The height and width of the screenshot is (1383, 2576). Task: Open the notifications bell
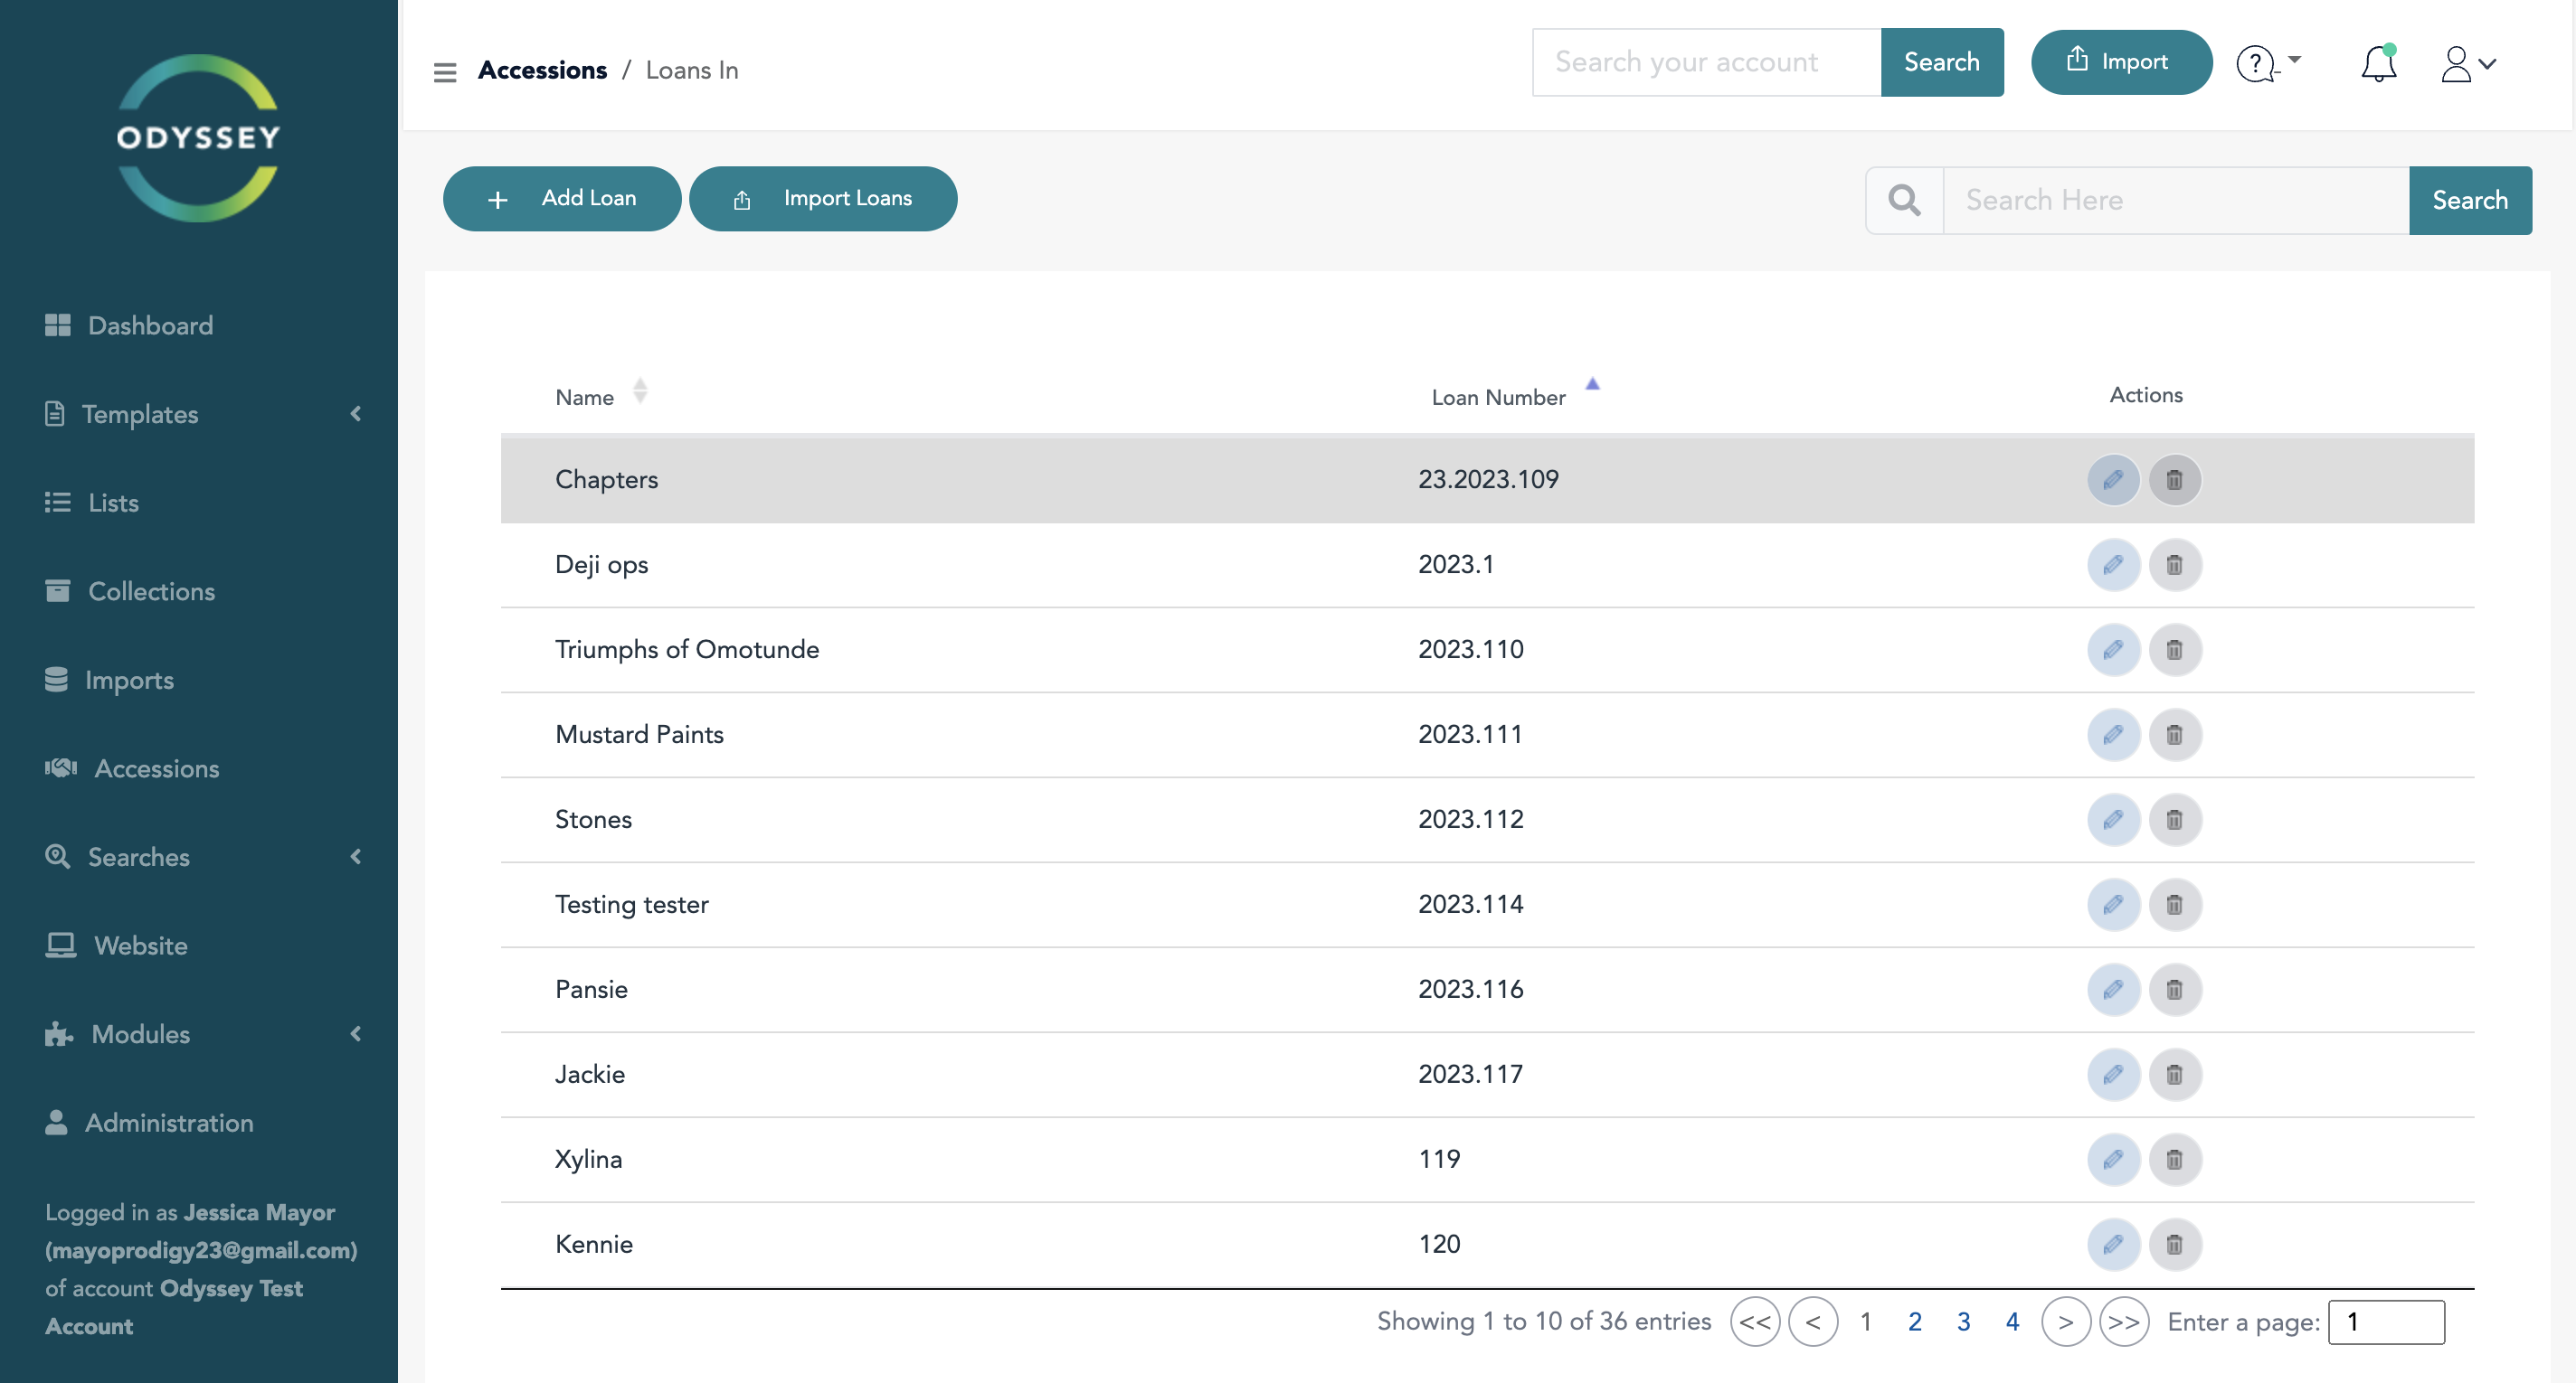tap(2378, 64)
